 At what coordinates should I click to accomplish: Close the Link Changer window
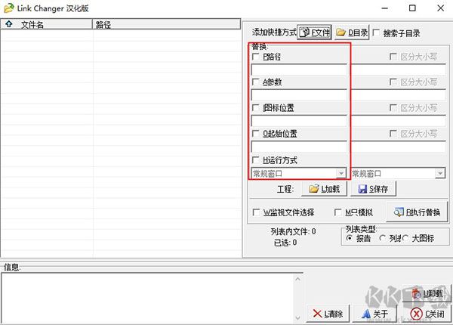(440, 8)
